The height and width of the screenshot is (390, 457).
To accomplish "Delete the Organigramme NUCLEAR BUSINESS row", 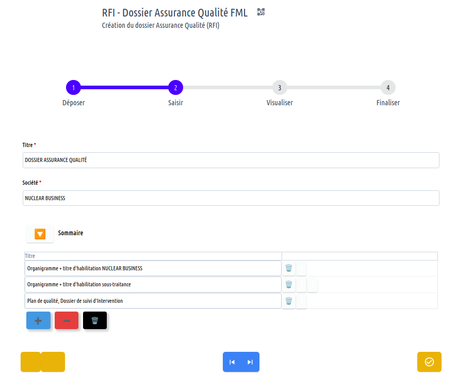I will [x=288, y=268].
